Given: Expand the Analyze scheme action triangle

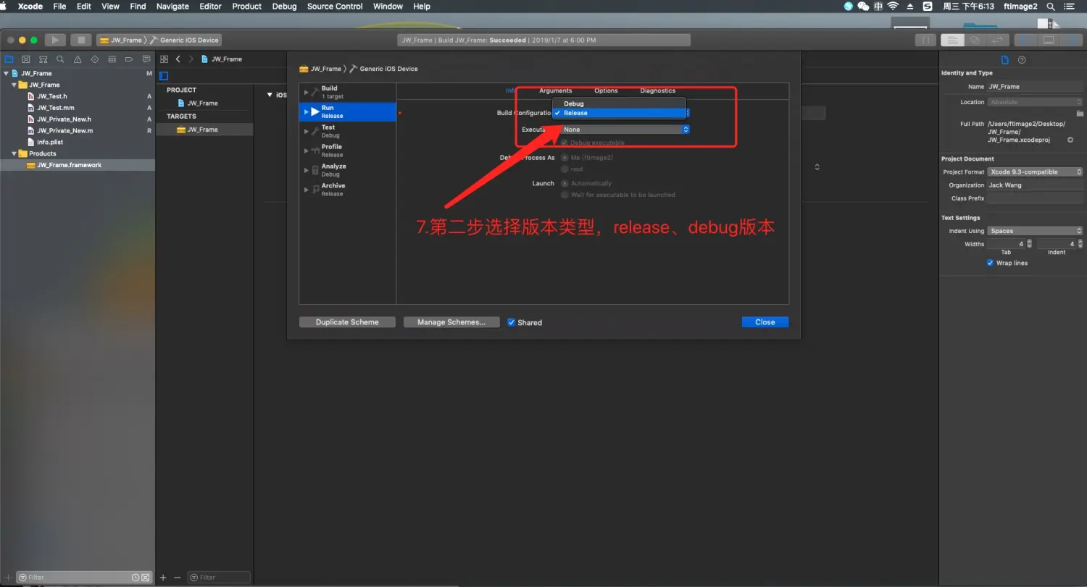Looking at the screenshot, I should [306, 169].
